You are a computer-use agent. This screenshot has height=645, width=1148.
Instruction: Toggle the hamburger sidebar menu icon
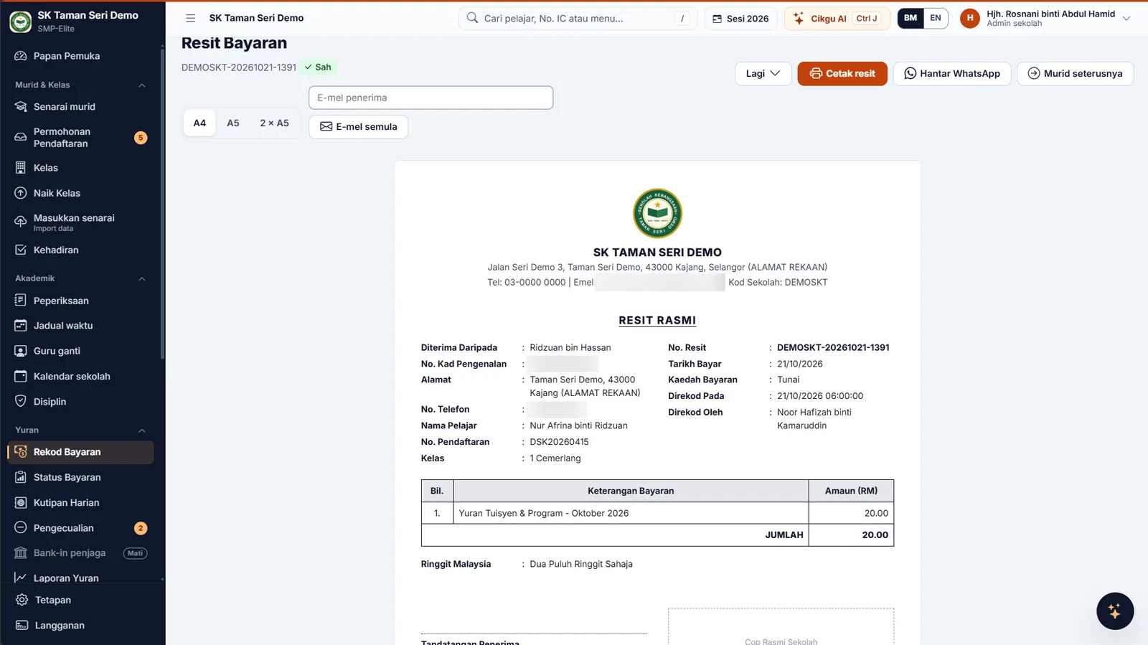[190, 18]
